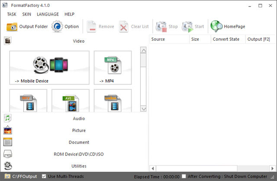Click the ROM Device disc drive icon
Image resolution: width=277 pixels, height=181 pixels.
8,154
